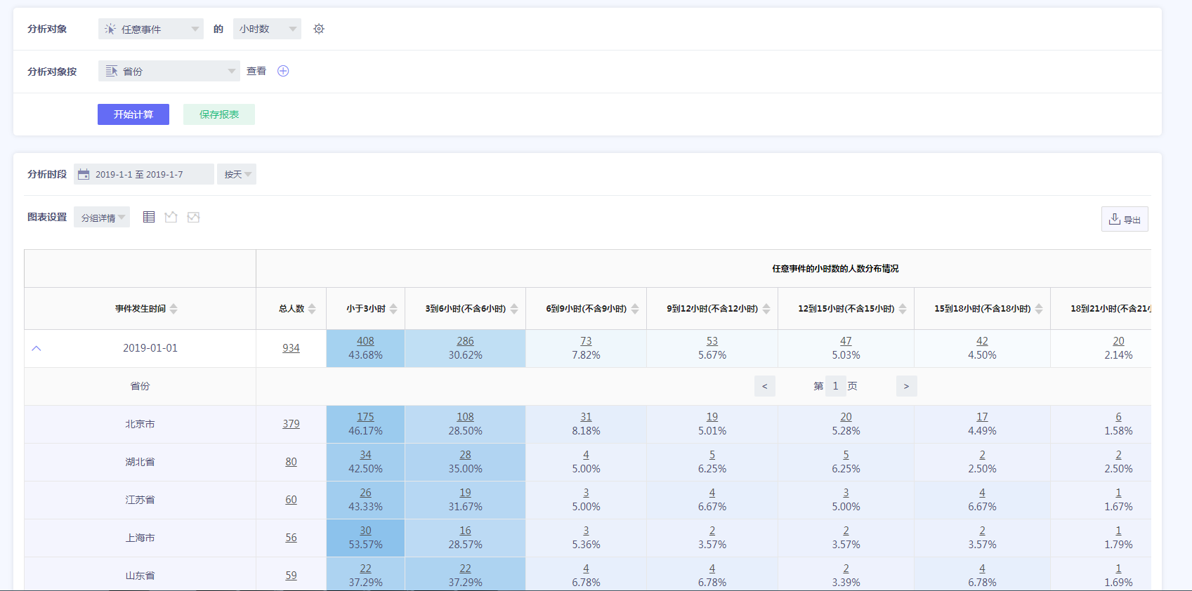Sort the 6到9小时 column
The width and height of the screenshot is (1192, 591).
tap(635, 309)
